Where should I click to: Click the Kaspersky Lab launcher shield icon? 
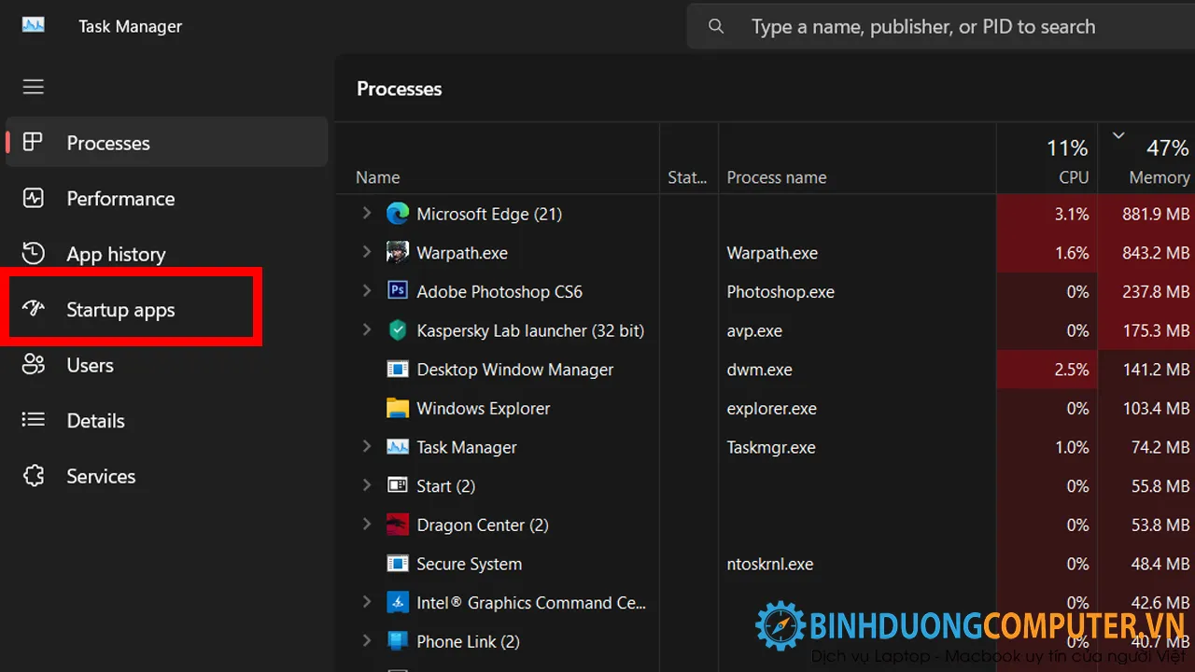[398, 330]
